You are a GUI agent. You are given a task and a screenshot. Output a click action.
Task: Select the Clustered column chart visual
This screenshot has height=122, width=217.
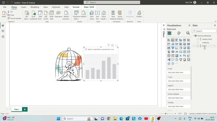click(181, 40)
